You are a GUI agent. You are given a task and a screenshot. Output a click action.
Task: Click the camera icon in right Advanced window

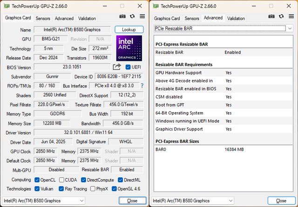click(271, 17)
